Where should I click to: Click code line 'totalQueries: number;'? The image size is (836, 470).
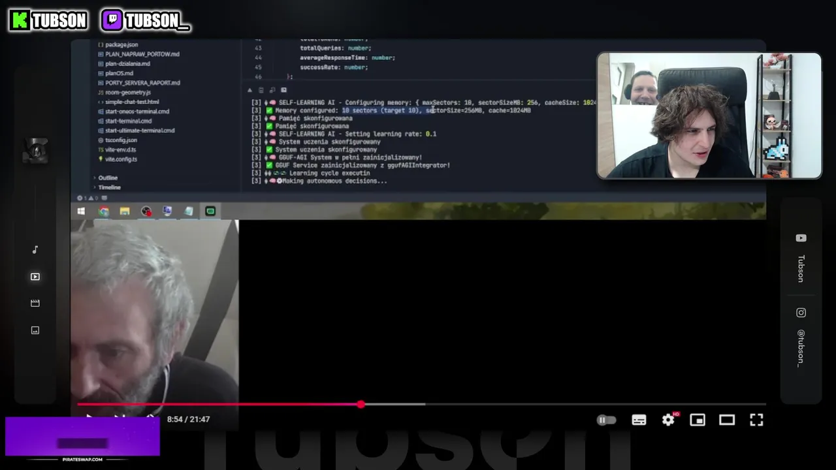point(335,48)
